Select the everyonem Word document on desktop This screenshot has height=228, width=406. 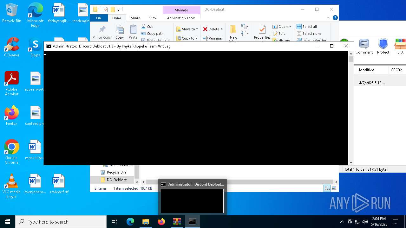click(x=35, y=184)
